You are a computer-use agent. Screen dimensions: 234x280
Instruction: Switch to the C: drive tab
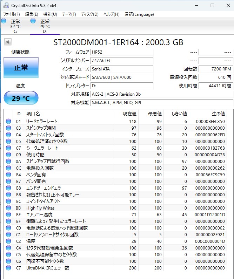click(15, 26)
